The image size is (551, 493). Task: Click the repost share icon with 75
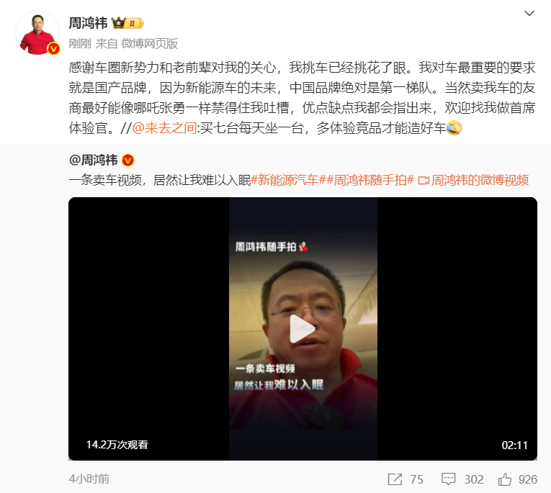tap(395, 479)
